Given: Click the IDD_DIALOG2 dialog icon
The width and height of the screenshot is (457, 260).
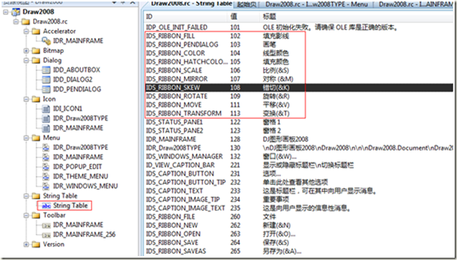Looking at the screenshot, I should pos(46,79).
